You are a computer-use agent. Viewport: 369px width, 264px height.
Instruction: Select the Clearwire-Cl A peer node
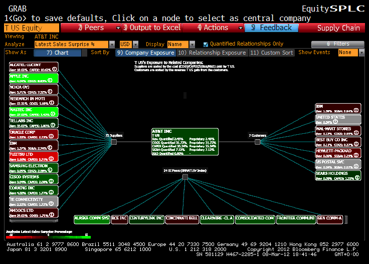click(217, 218)
